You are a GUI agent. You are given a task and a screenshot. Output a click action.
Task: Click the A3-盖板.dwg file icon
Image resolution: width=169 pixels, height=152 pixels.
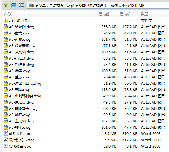coord(6,77)
